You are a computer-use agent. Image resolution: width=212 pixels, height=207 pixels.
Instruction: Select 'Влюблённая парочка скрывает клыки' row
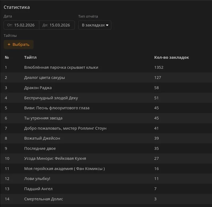[61, 67]
